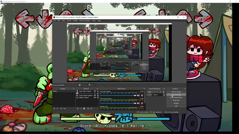Add a new scene with the plus icon
The image size is (239, 134).
click(54, 109)
